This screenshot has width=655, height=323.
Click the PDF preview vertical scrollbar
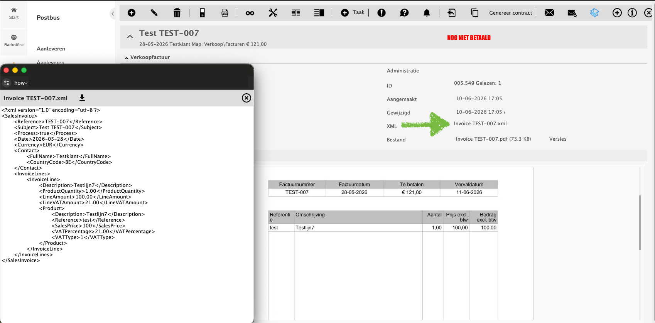click(640, 223)
